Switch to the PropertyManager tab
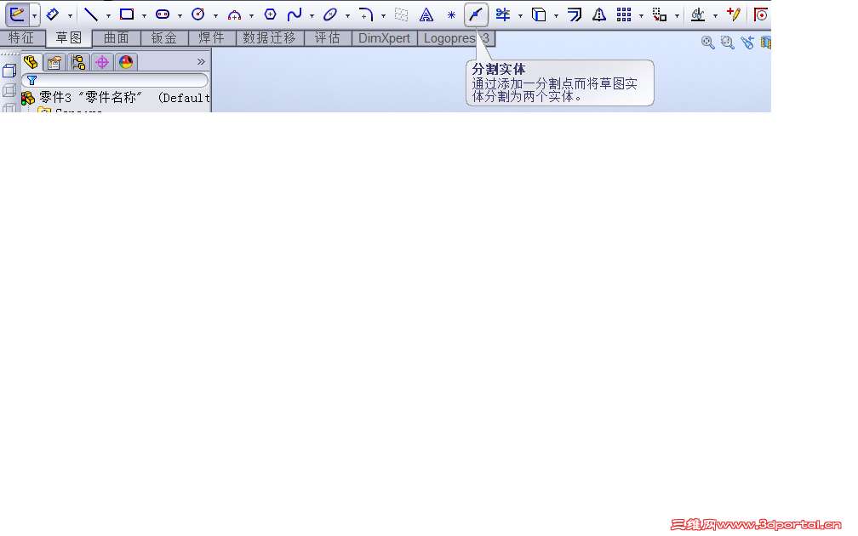 point(54,61)
